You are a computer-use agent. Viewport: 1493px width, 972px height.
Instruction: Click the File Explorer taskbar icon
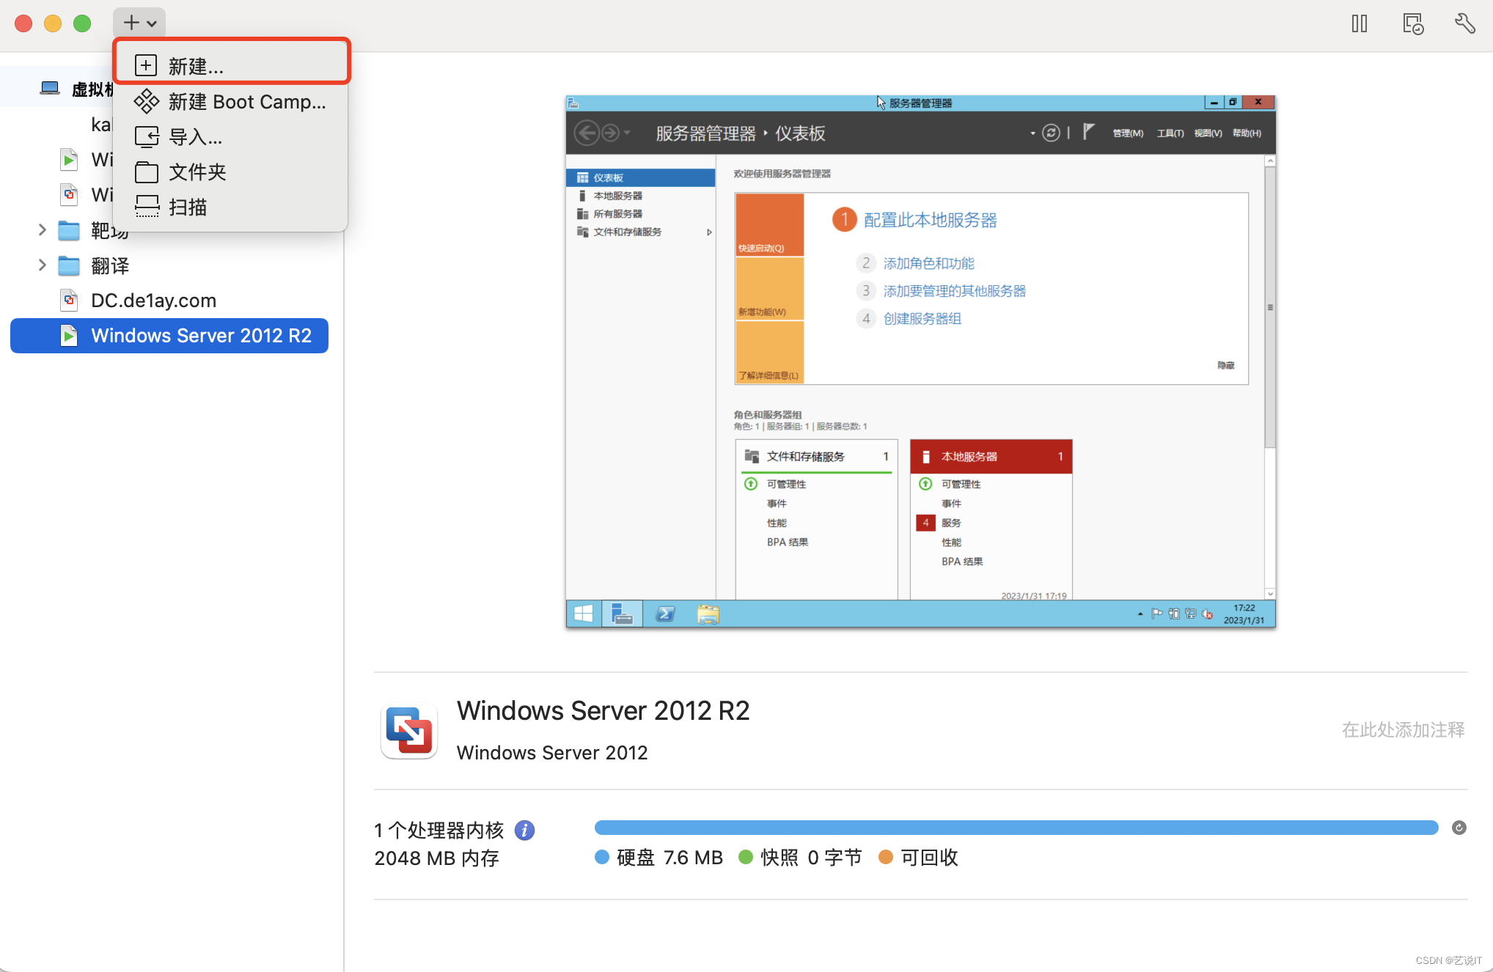[x=708, y=614]
